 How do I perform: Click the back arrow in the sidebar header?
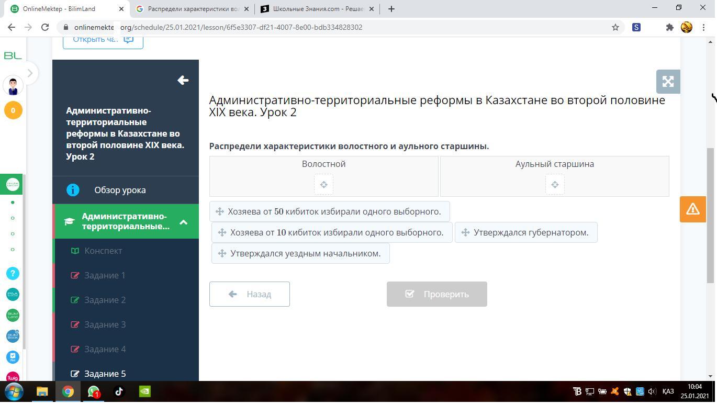point(183,80)
